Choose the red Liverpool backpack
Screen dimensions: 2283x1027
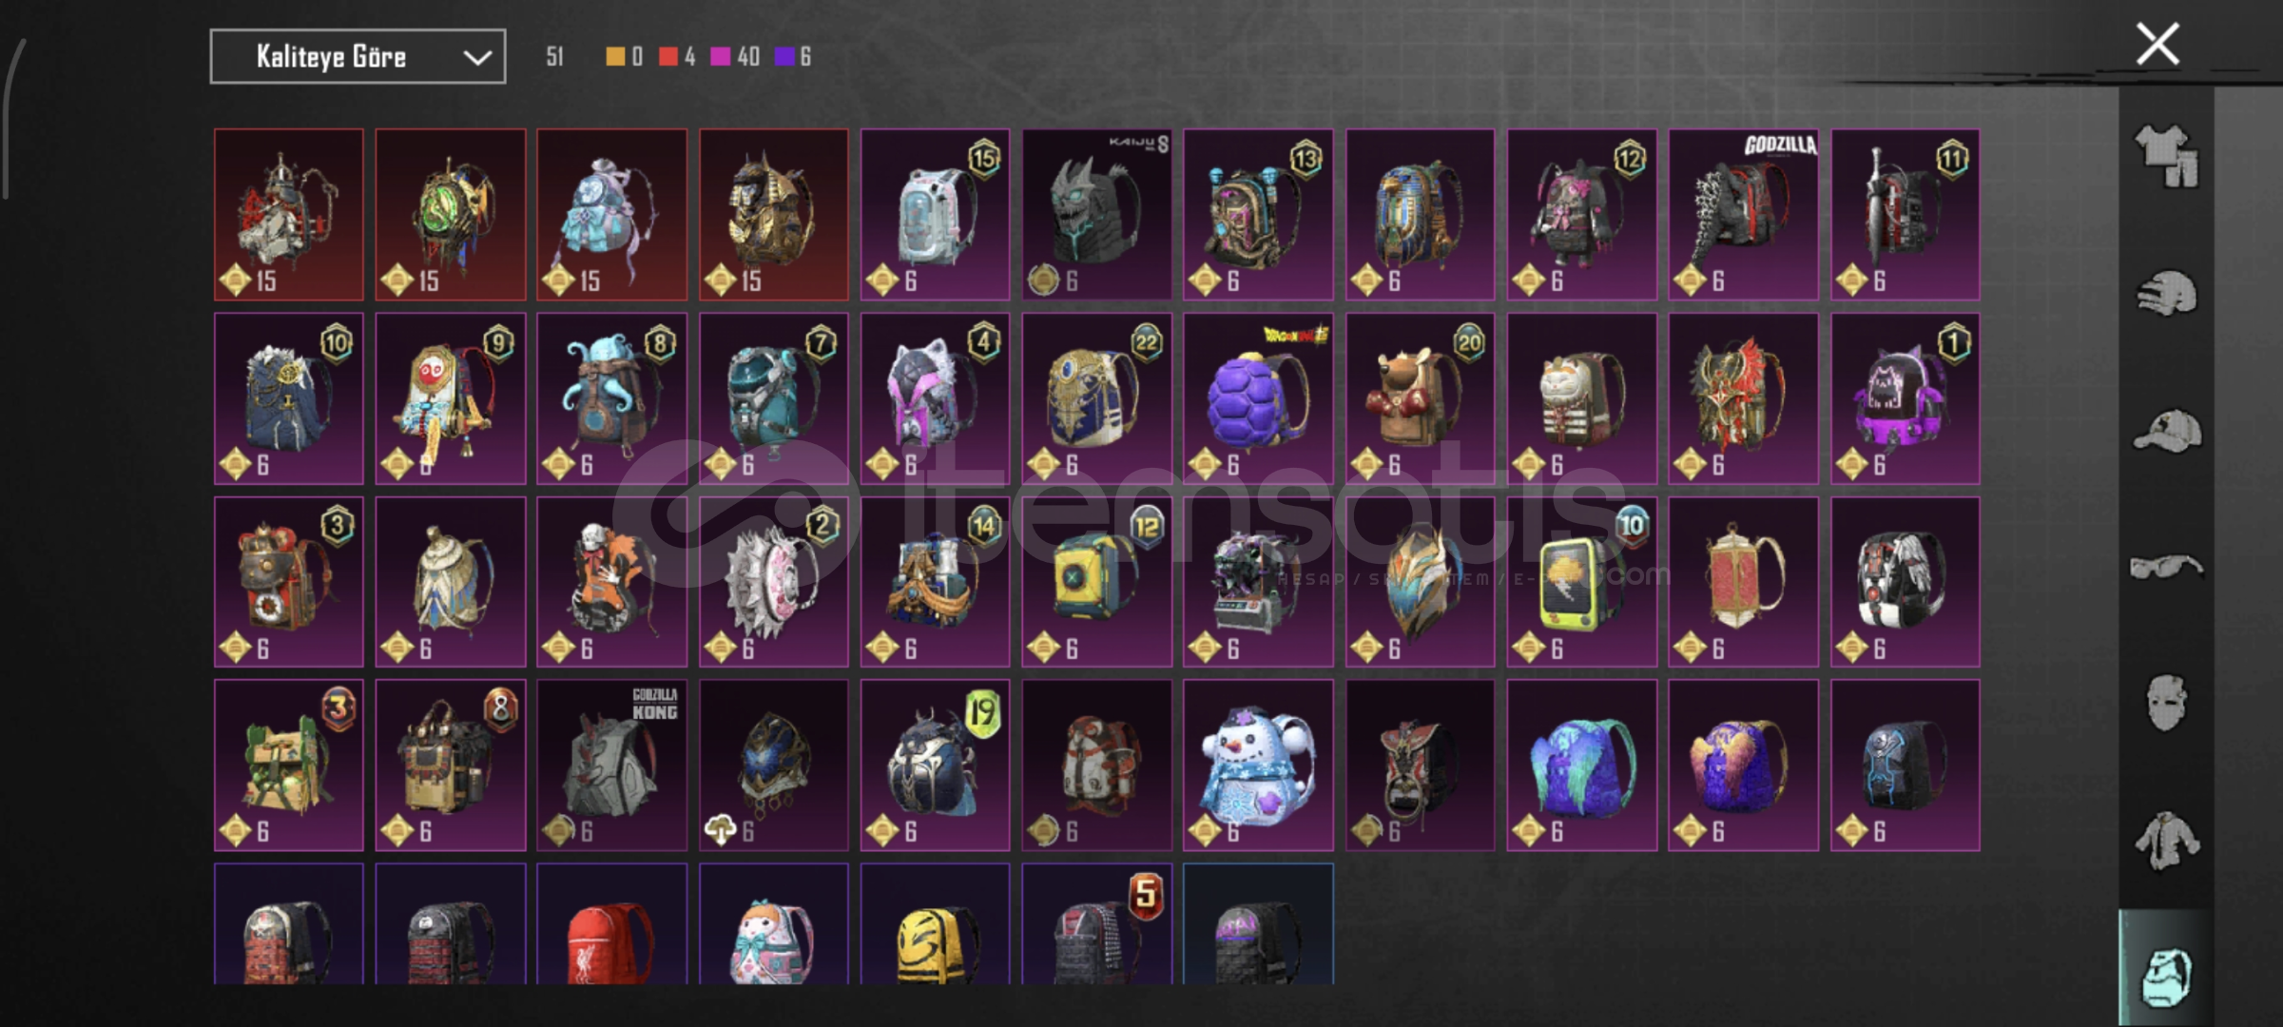611,923
